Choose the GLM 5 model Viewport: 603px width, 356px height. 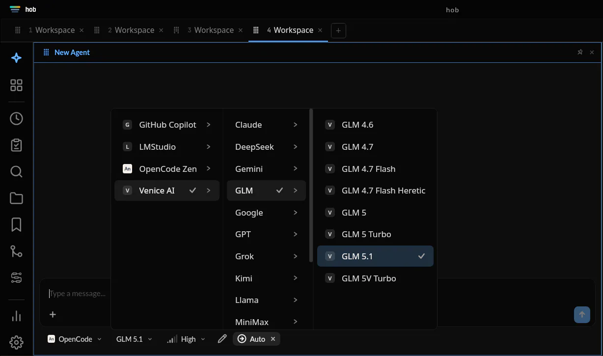(375, 213)
